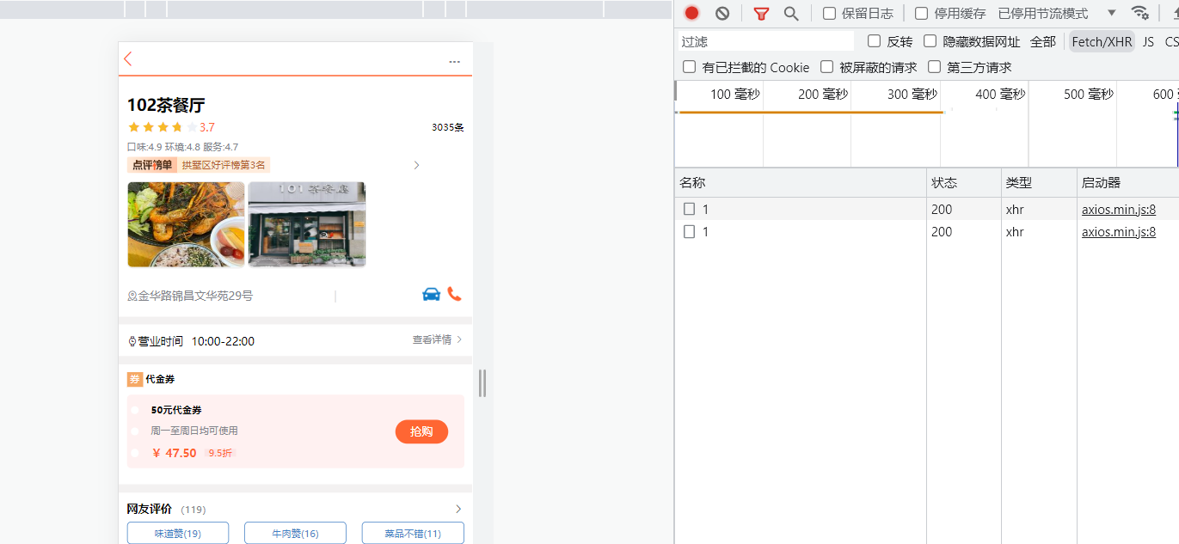Select the first request row checkbox
Screen dimensions: 1179x544
[x=689, y=209]
